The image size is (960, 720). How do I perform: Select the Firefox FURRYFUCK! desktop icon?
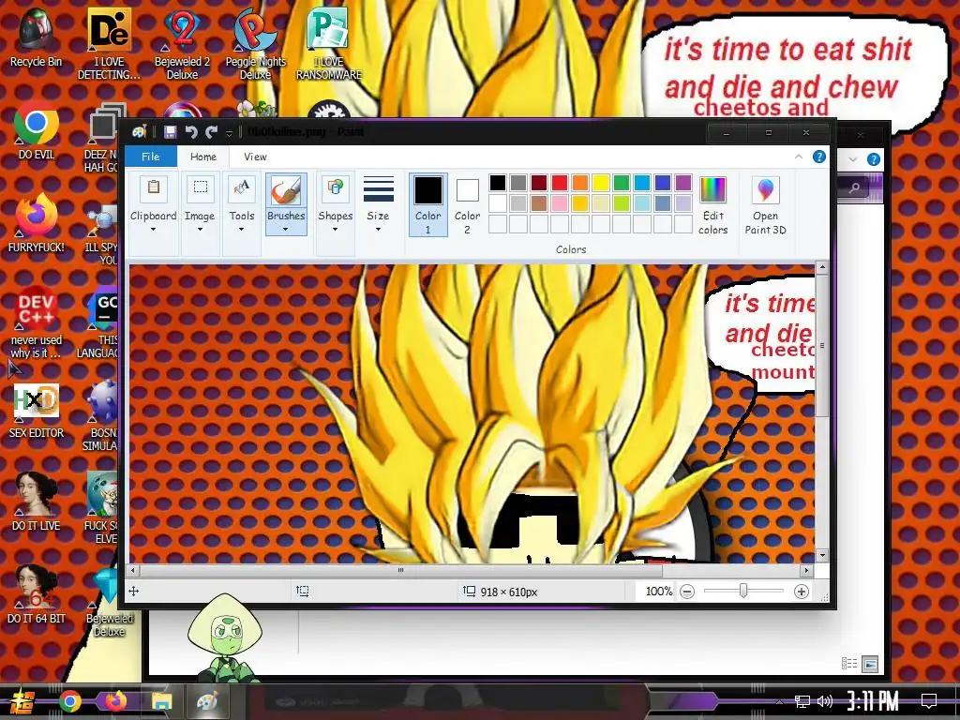click(x=36, y=223)
